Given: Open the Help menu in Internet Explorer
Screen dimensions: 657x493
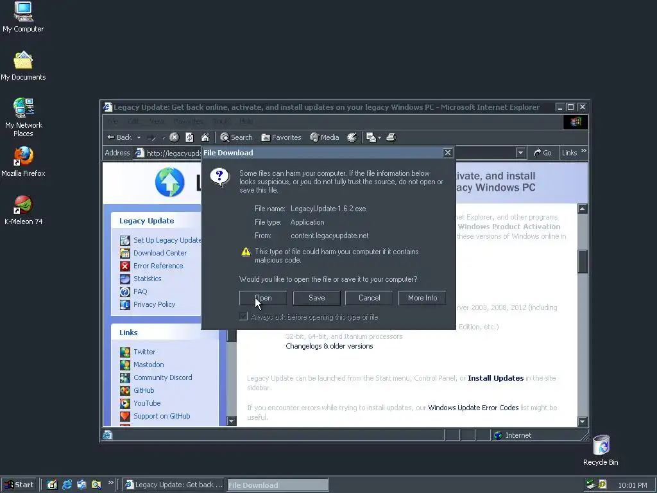Looking at the screenshot, I should (x=246, y=121).
